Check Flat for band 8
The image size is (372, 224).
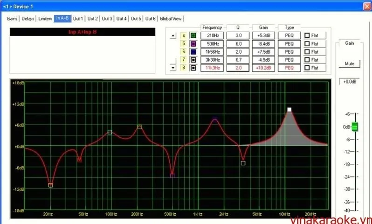point(307,68)
